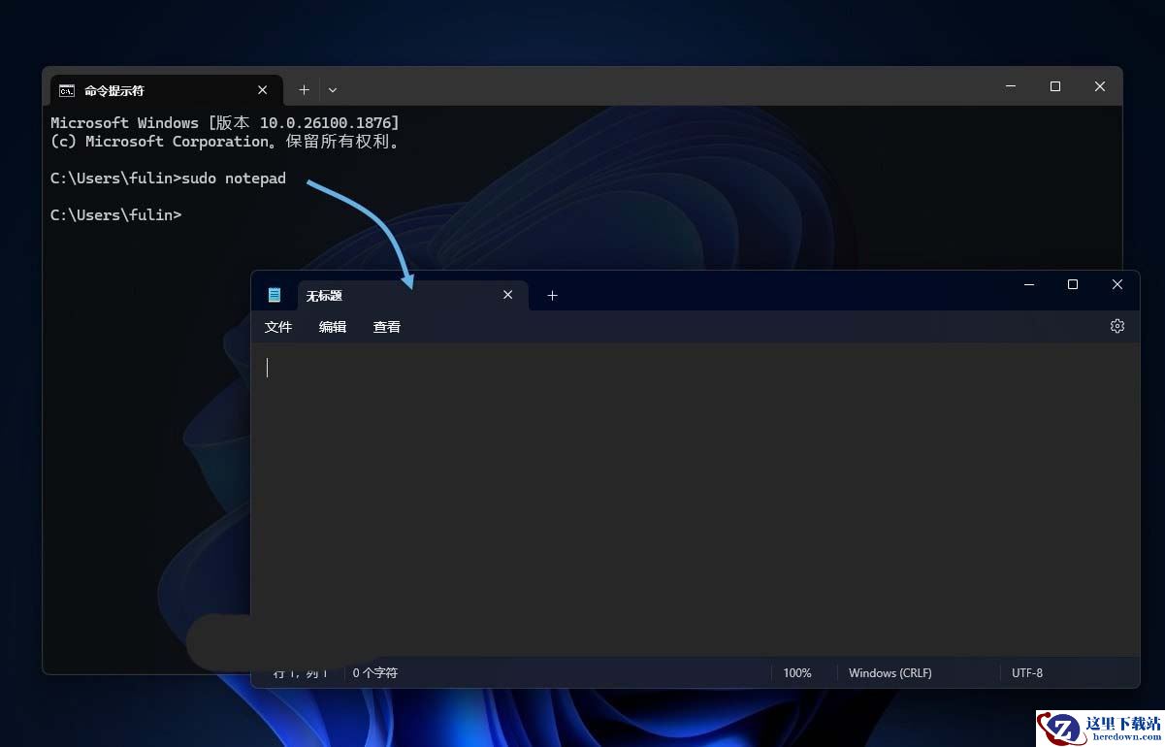The image size is (1165, 747).
Task: Click into the Notepad text editing area
Action: (x=695, y=500)
